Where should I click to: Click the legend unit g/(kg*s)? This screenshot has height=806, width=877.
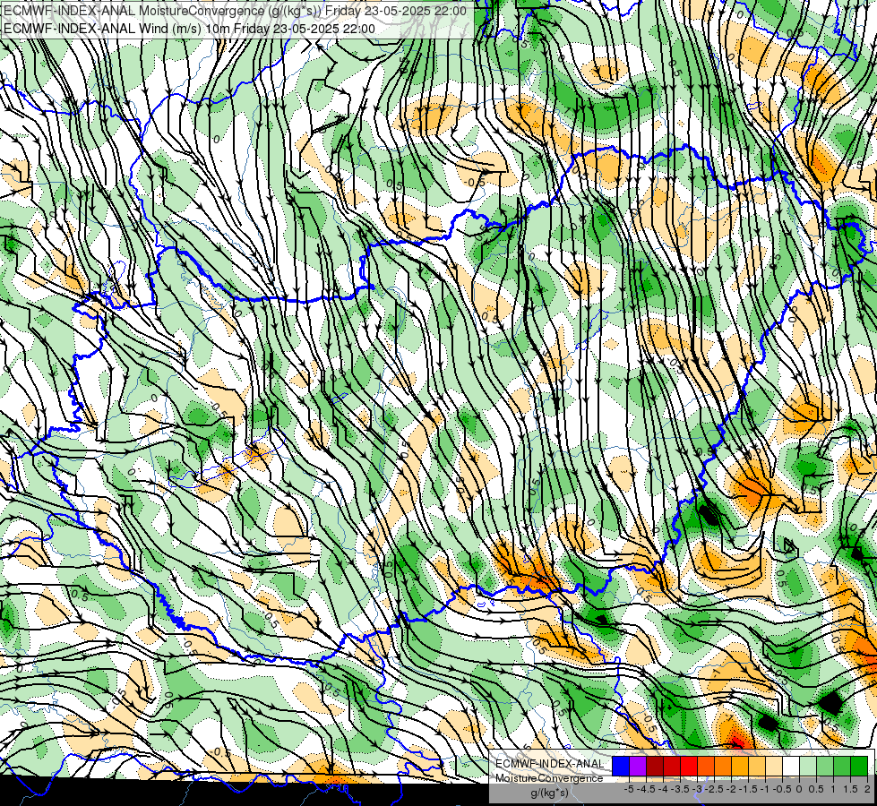550,792
